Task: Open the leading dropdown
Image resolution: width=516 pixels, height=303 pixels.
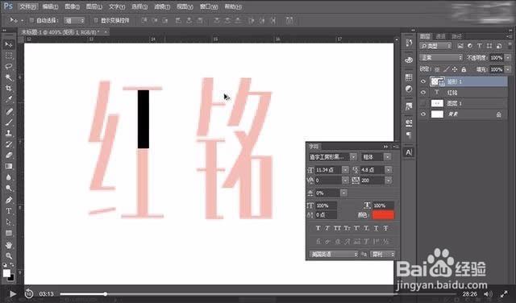Action: pyautogui.click(x=389, y=170)
